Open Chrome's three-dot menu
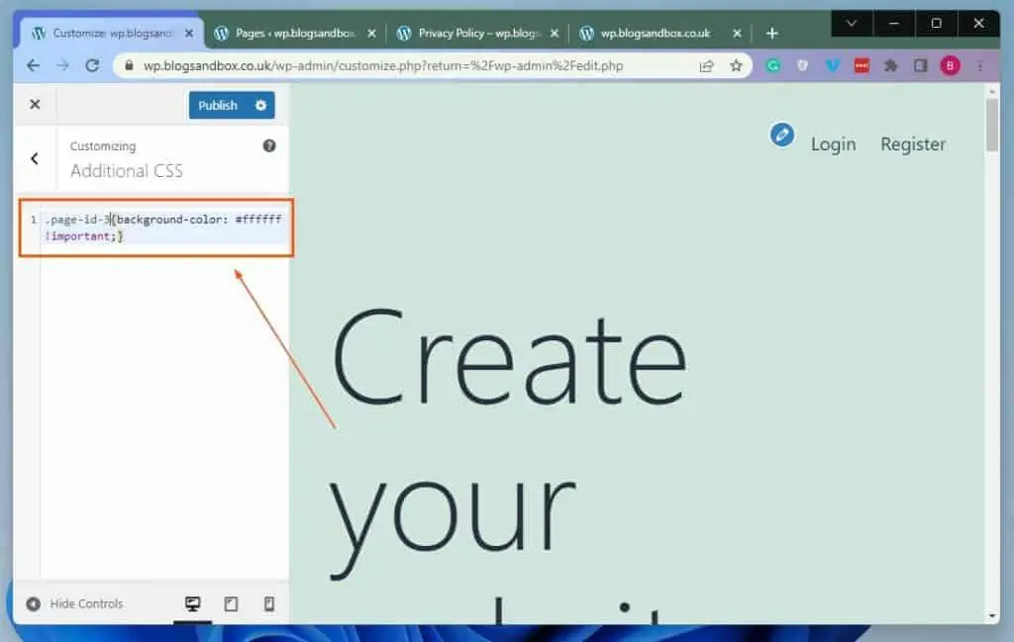 click(981, 65)
